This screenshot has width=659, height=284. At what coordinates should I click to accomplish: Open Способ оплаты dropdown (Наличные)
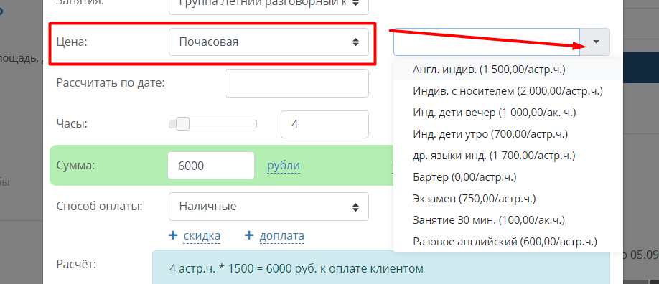pos(268,207)
